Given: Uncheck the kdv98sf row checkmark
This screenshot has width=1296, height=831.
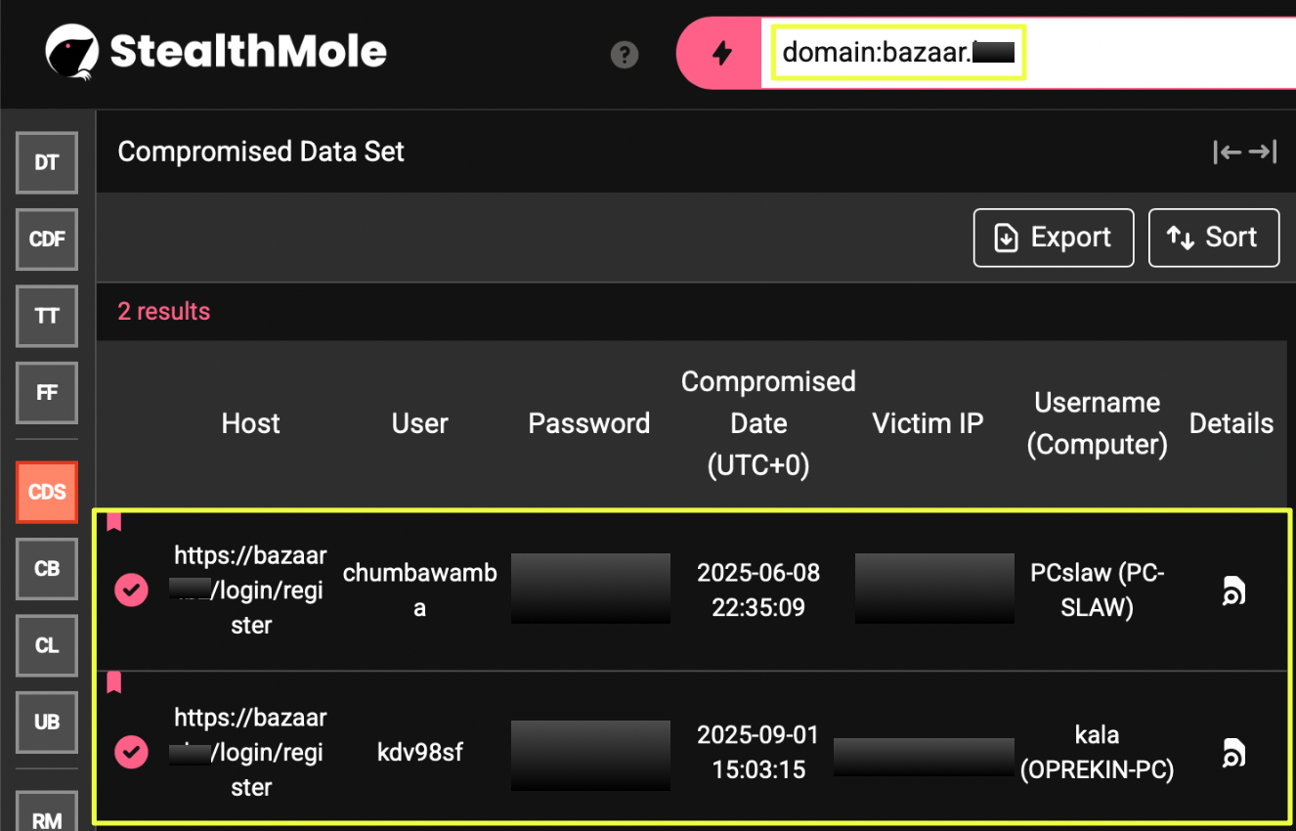Looking at the screenshot, I should click(132, 752).
